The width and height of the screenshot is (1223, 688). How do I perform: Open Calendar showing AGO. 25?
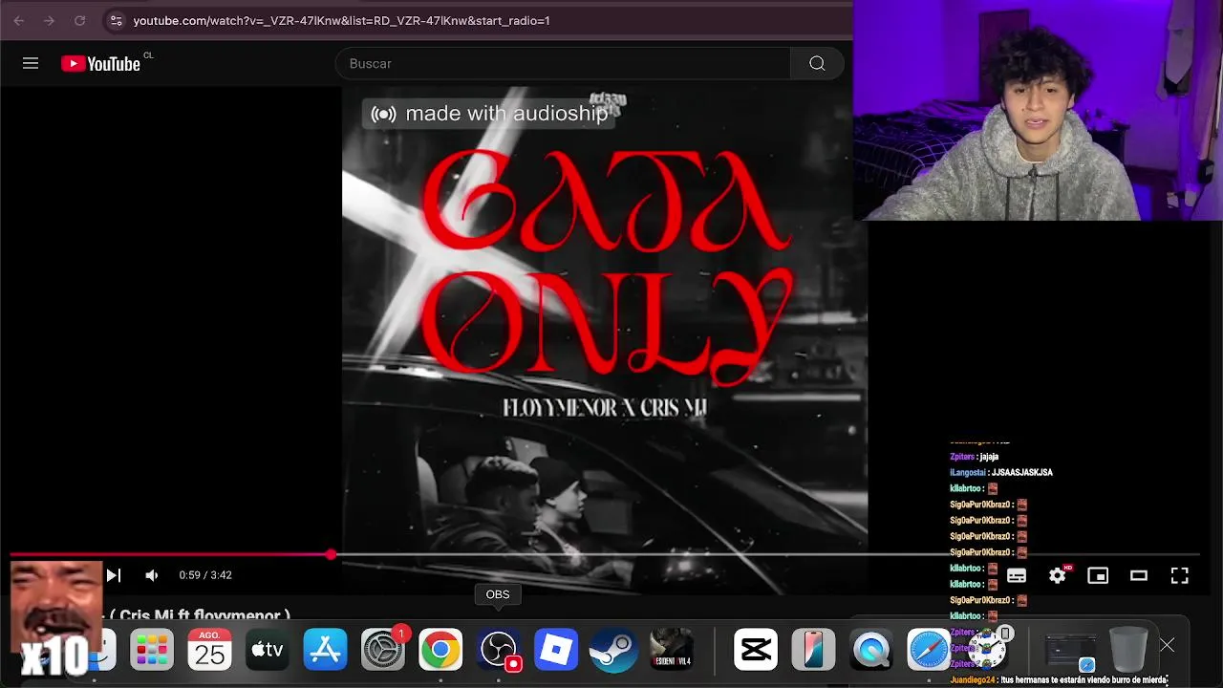point(209,651)
